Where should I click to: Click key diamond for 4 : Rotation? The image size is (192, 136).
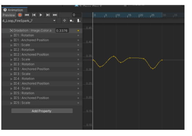point(78,79)
